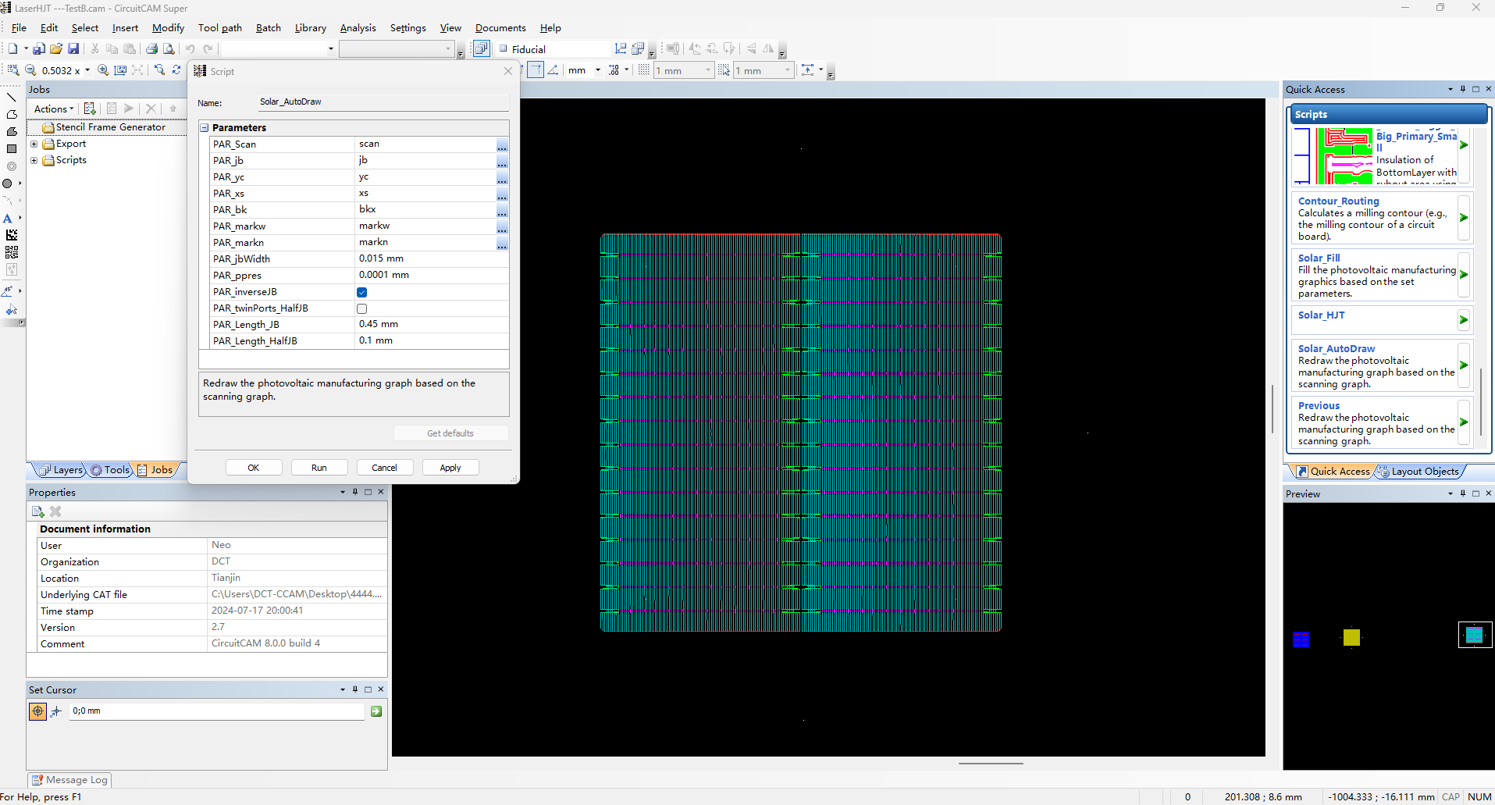The image size is (1495, 805).
Task: Run the Solar_AutoDraw script green arrow
Action: tap(1464, 365)
